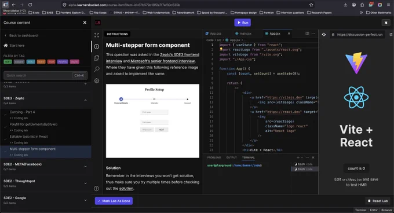
Task: Open the PROBLEMS panel tab
Action: 214,157
